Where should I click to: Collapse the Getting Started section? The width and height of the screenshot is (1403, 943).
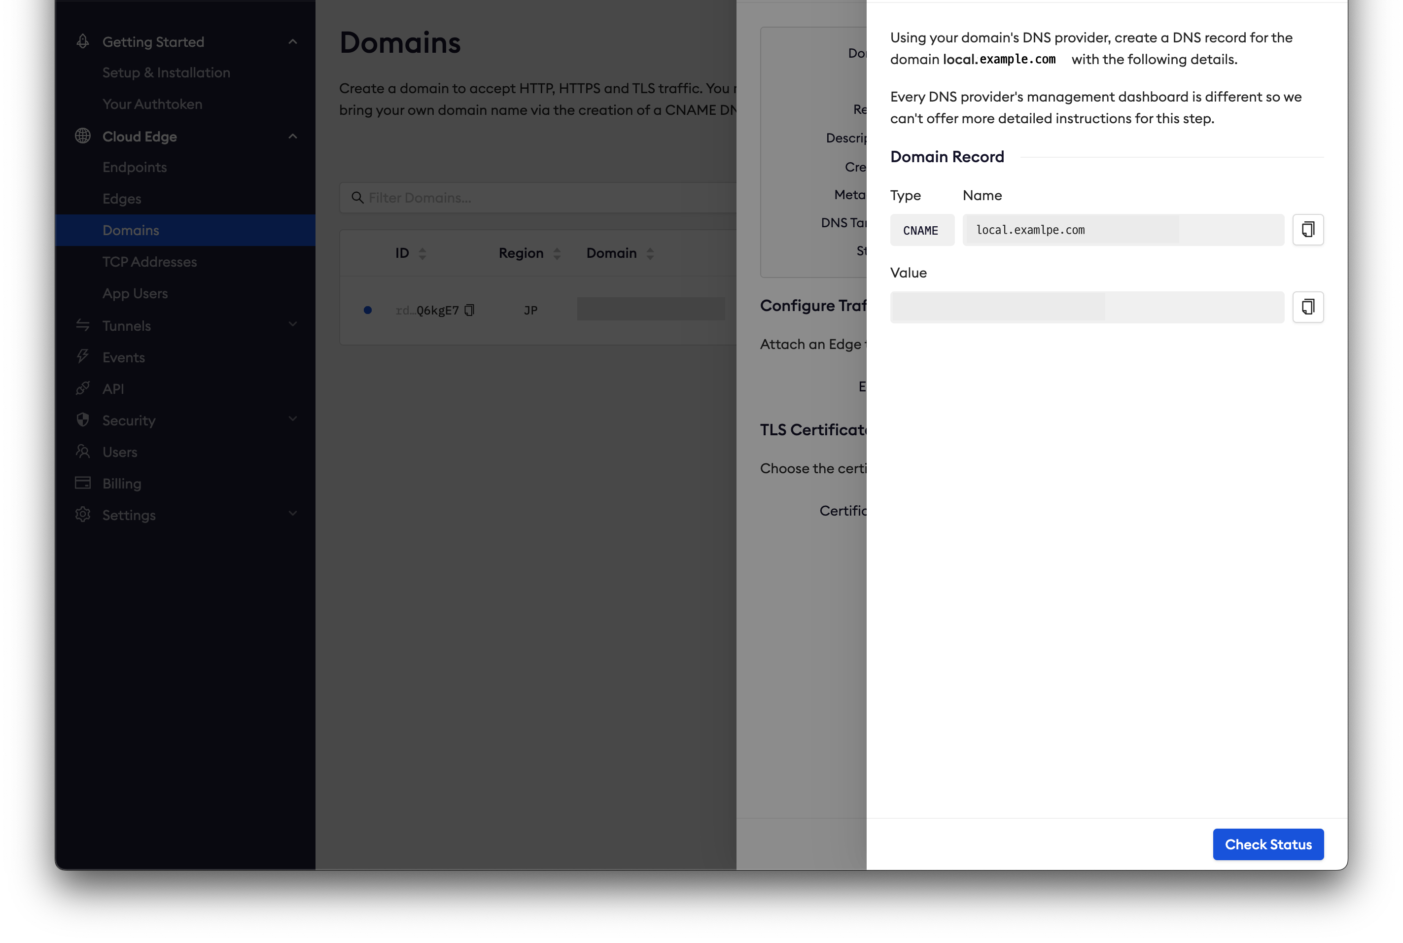coord(293,41)
